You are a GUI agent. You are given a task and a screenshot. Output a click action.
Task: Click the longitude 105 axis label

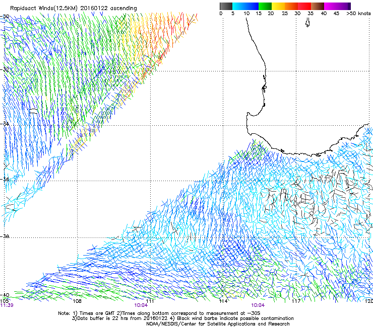4,301
